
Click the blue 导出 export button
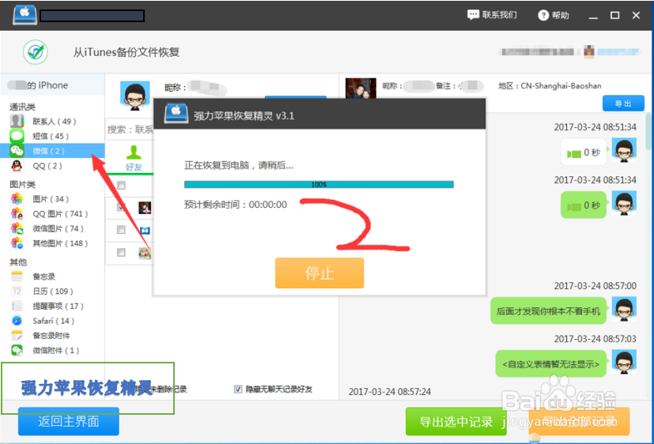(x=623, y=103)
